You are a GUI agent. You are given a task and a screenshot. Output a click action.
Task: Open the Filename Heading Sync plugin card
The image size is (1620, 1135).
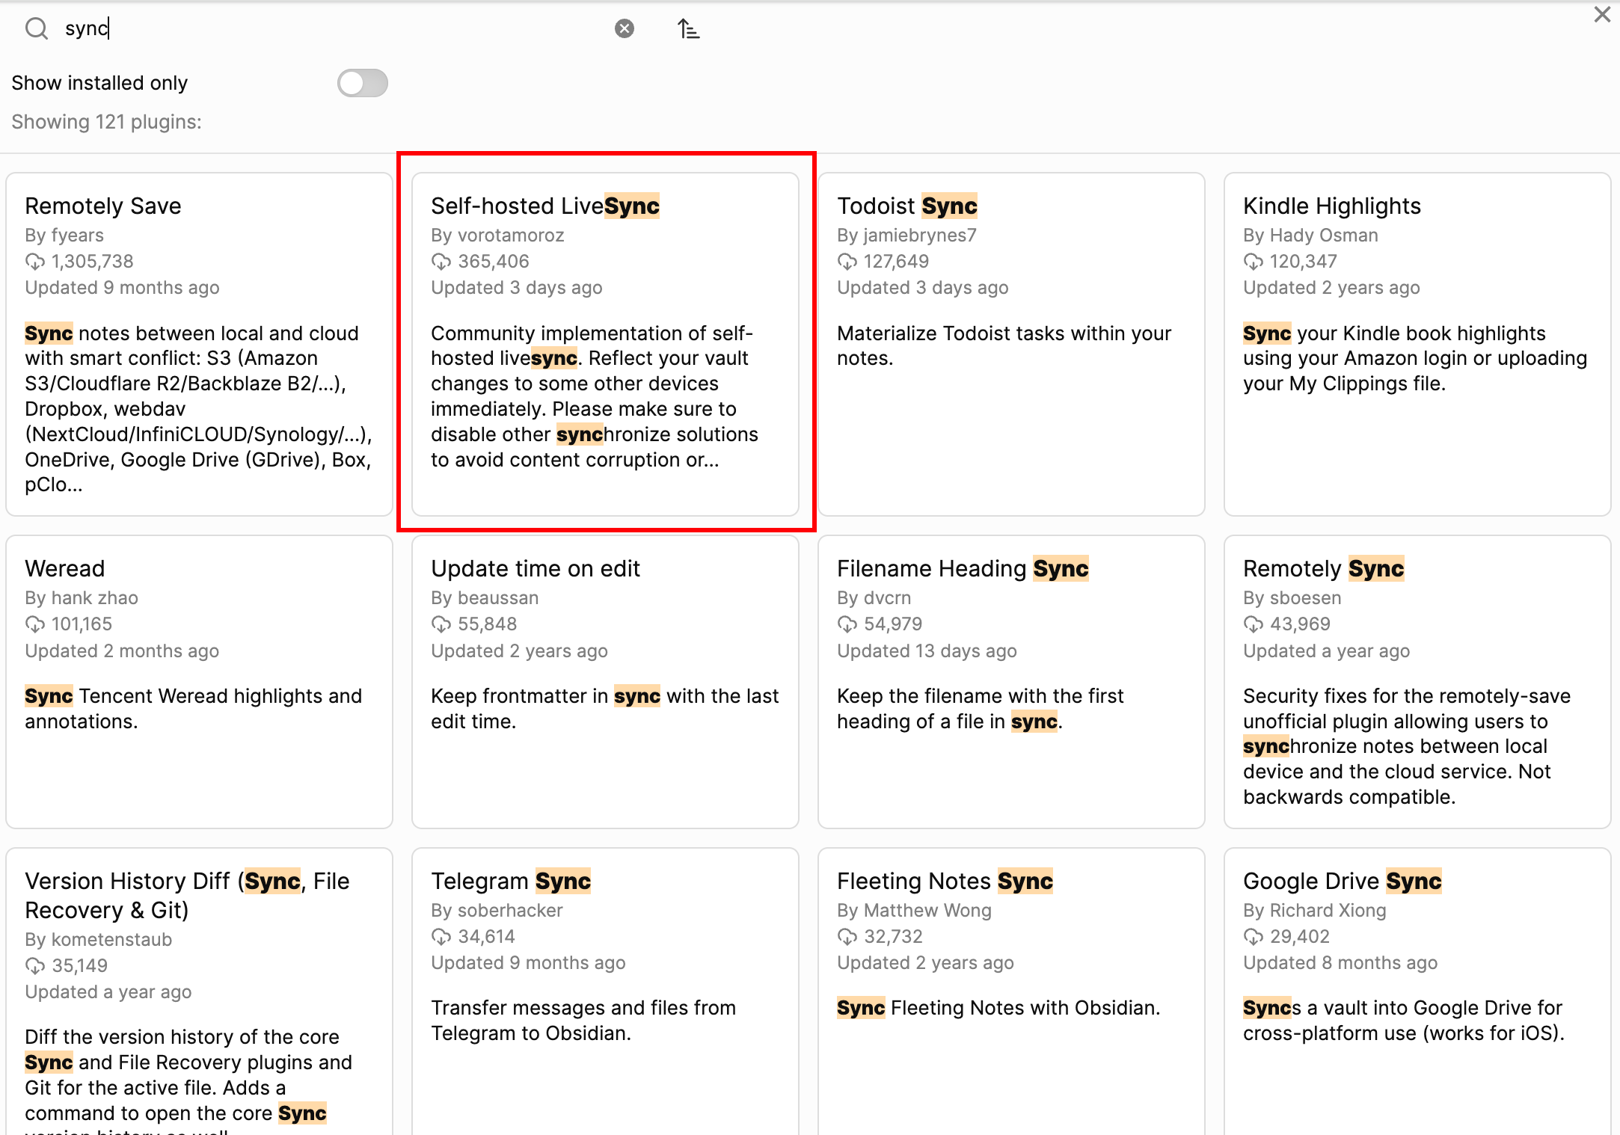1011,681
